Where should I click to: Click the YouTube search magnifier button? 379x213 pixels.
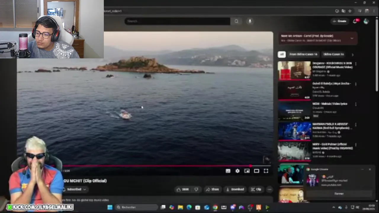(236, 21)
